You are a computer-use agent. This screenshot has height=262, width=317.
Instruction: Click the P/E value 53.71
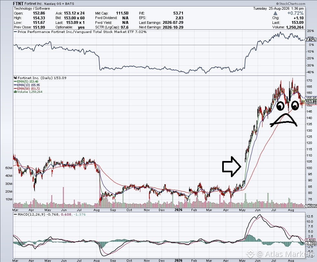tap(178, 13)
